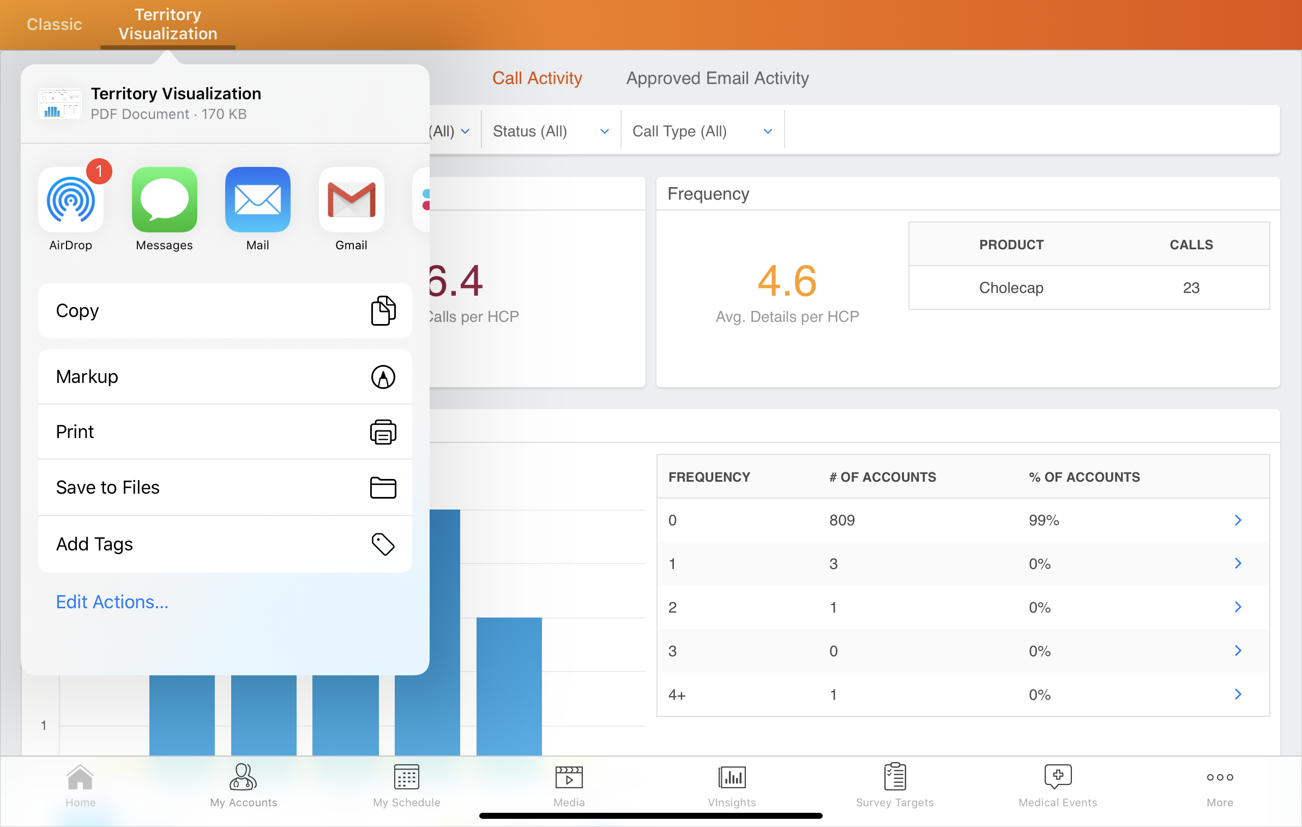Expand the Status (All) dropdown
1302x827 pixels.
(x=551, y=131)
